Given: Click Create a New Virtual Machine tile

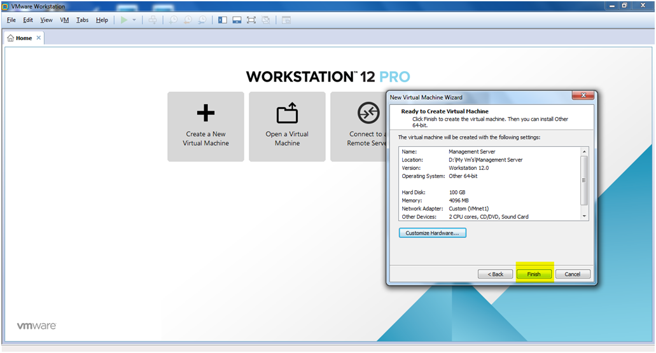Looking at the screenshot, I should pyautogui.click(x=206, y=127).
